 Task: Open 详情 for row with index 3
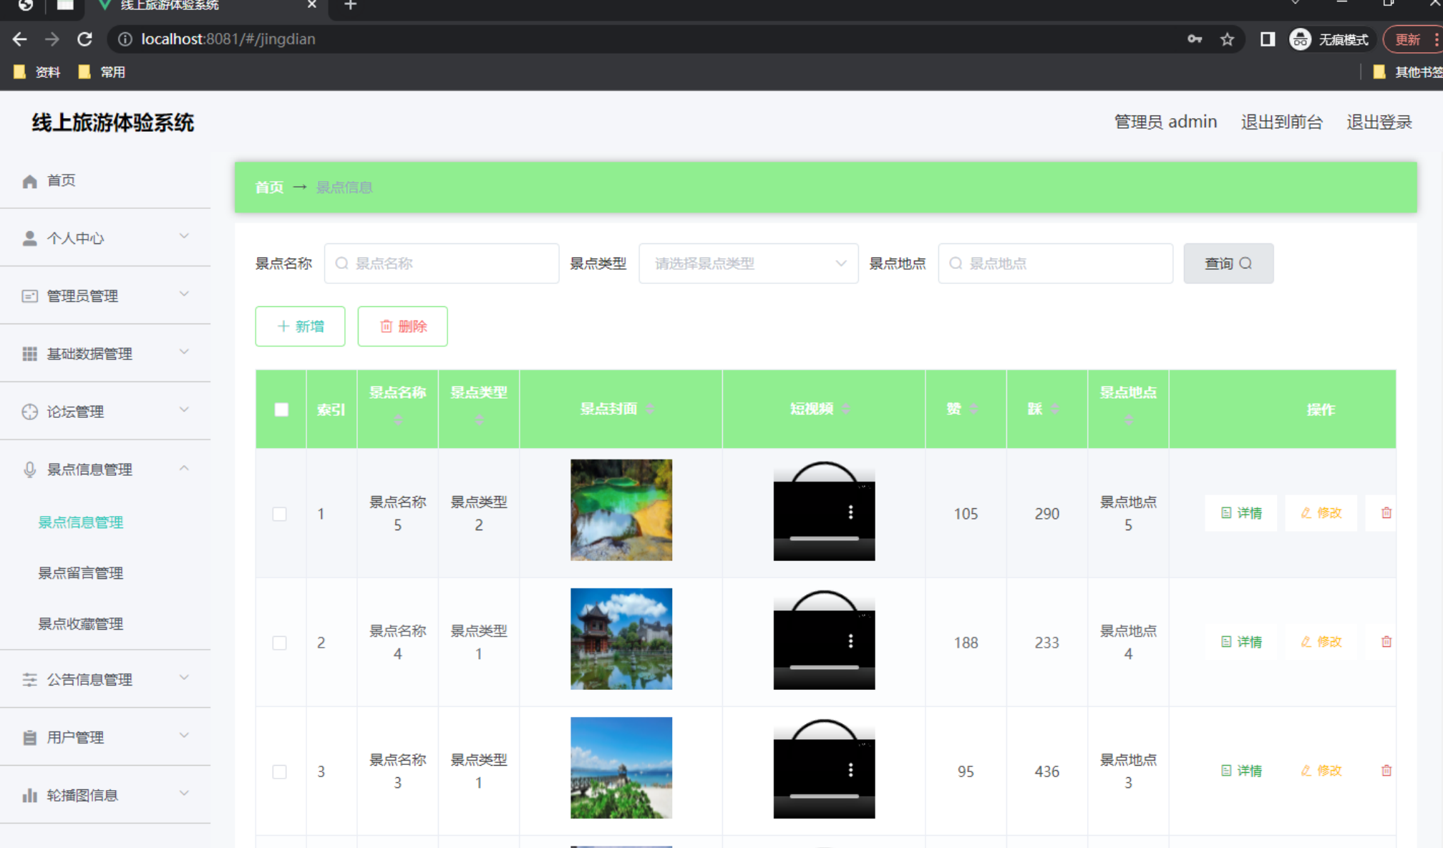coord(1241,771)
